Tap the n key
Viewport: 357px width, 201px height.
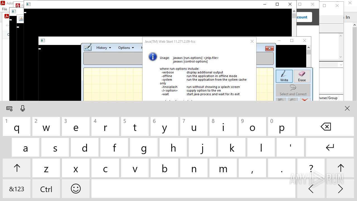coord(194,168)
